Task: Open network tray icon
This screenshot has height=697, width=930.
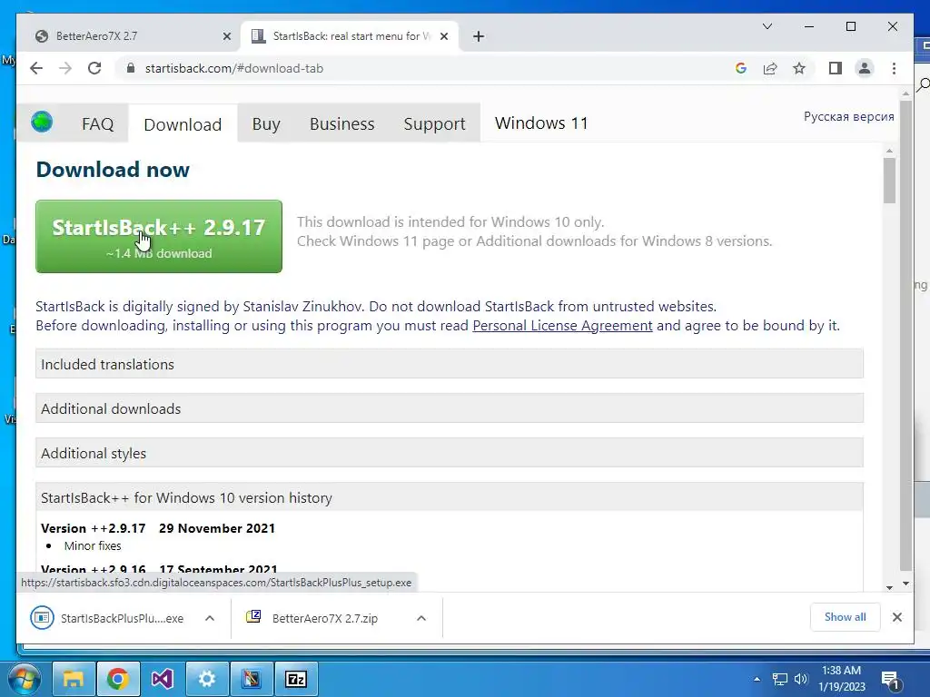Action: tap(780, 679)
